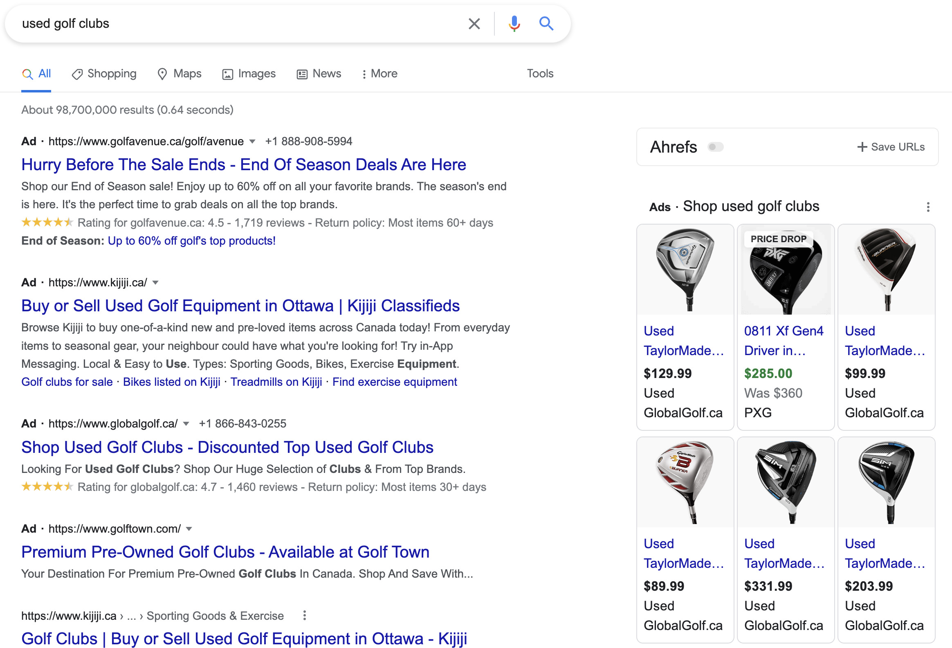Switch to the All results tab

tap(36, 74)
